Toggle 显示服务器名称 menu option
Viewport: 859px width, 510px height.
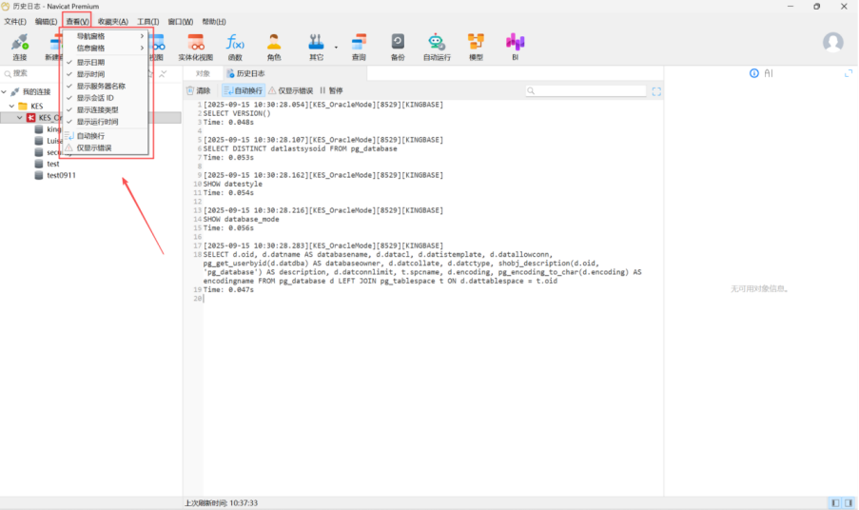100,86
